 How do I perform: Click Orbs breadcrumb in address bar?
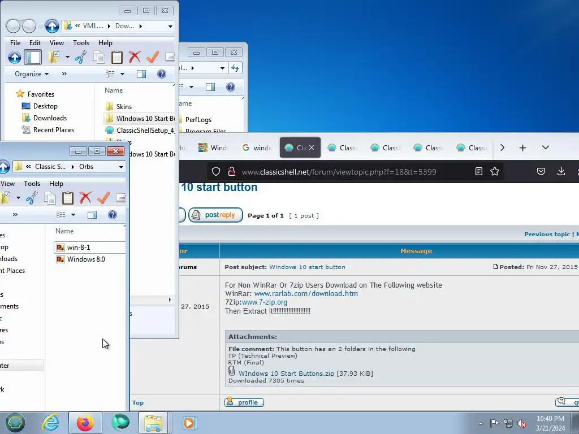(x=87, y=167)
